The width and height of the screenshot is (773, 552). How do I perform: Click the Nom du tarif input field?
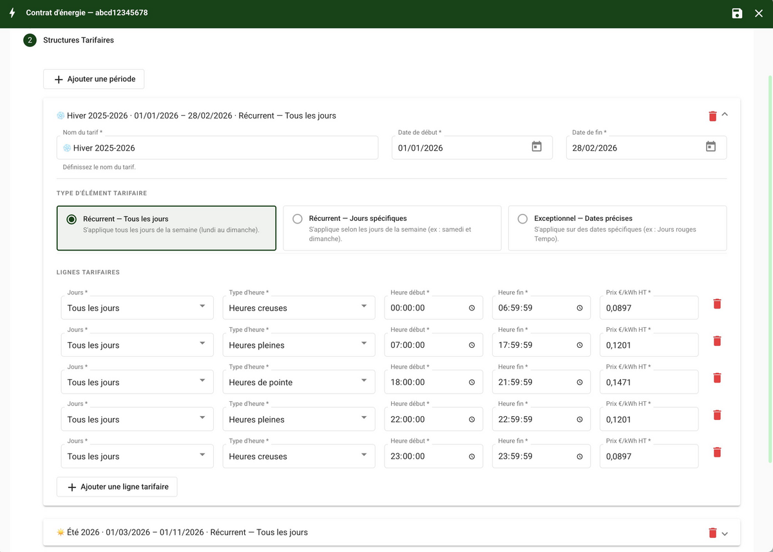(x=218, y=148)
